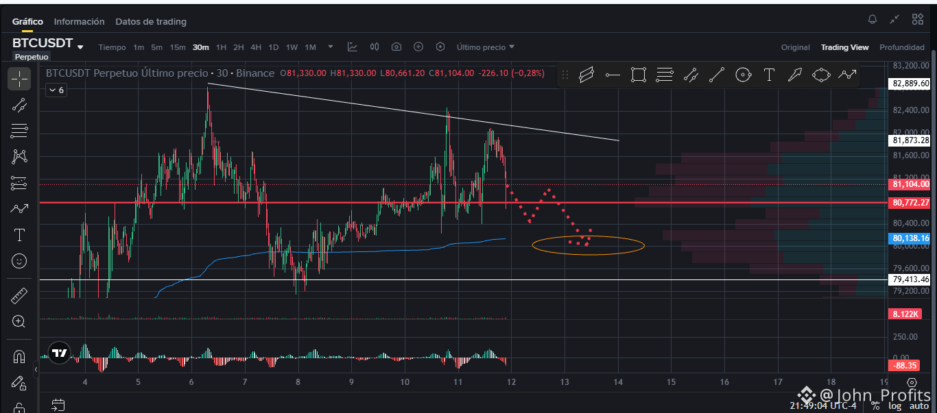Select path tool in floating toolbar
The image size is (937, 413).
coord(847,75)
